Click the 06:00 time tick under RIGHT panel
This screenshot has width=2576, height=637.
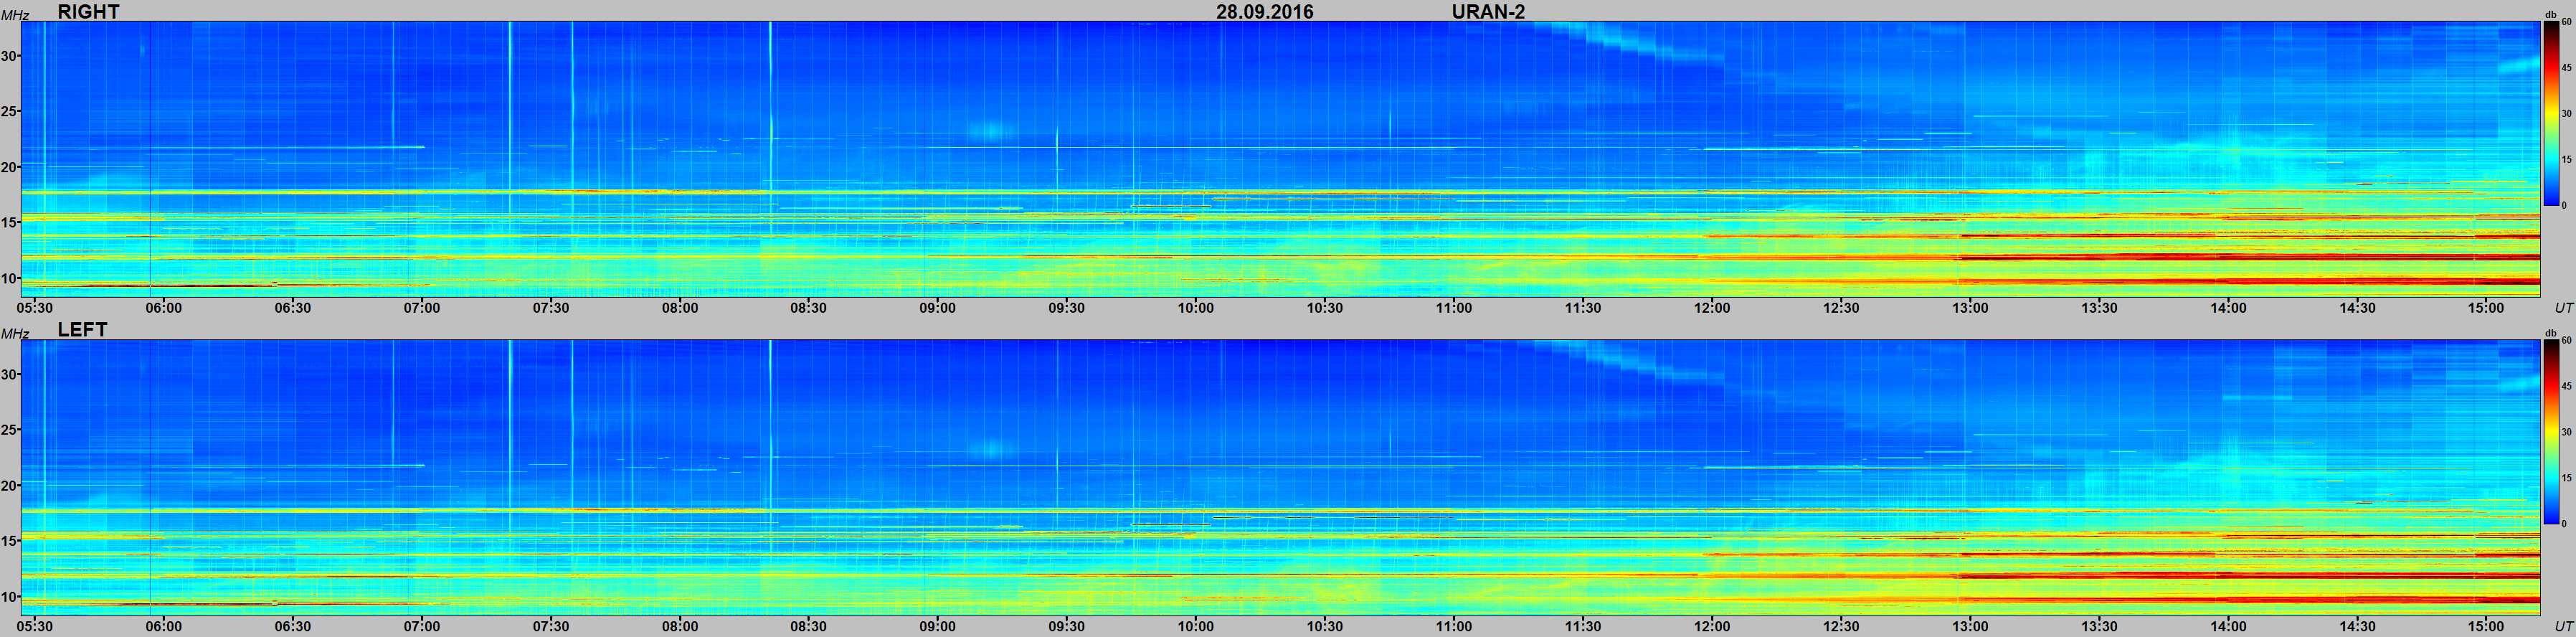(x=164, y=308)
